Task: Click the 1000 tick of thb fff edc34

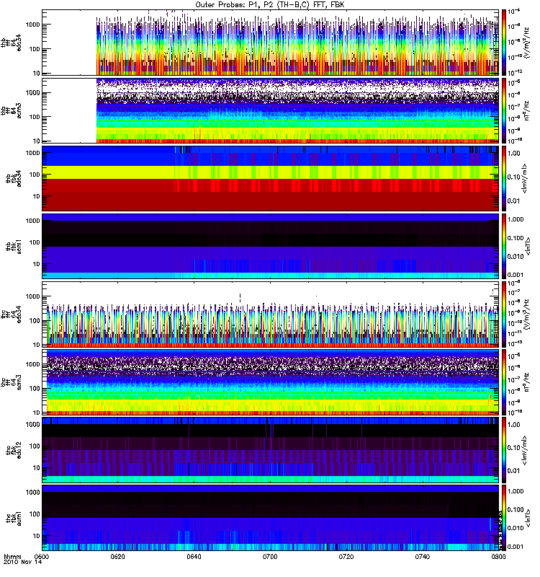Action: pos(32,25)
